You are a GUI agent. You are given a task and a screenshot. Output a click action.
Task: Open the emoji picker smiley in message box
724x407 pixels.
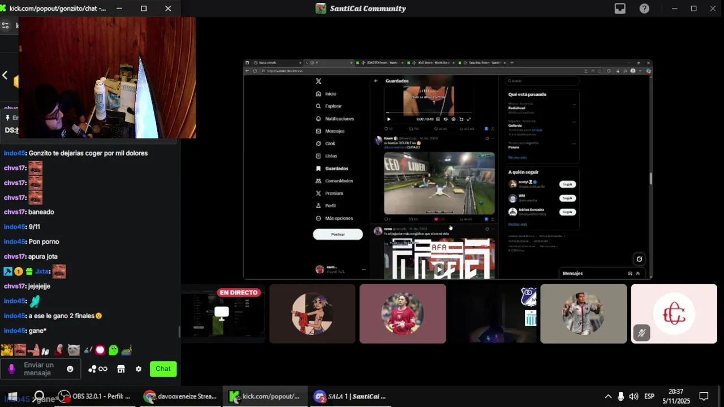70,369
